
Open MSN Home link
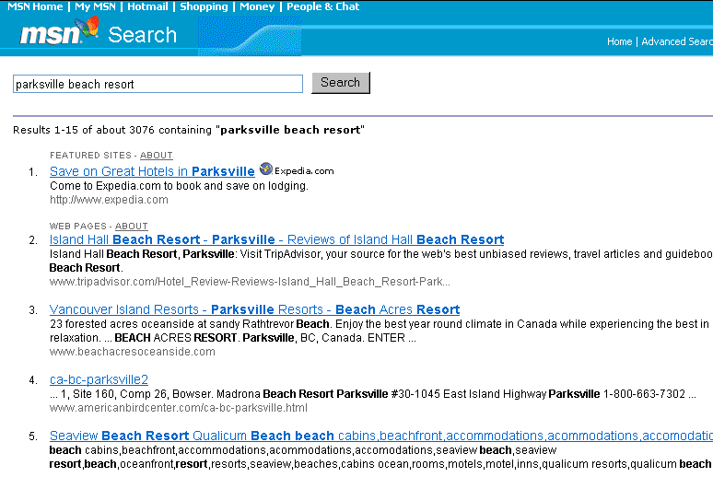(x=35, y=6)
